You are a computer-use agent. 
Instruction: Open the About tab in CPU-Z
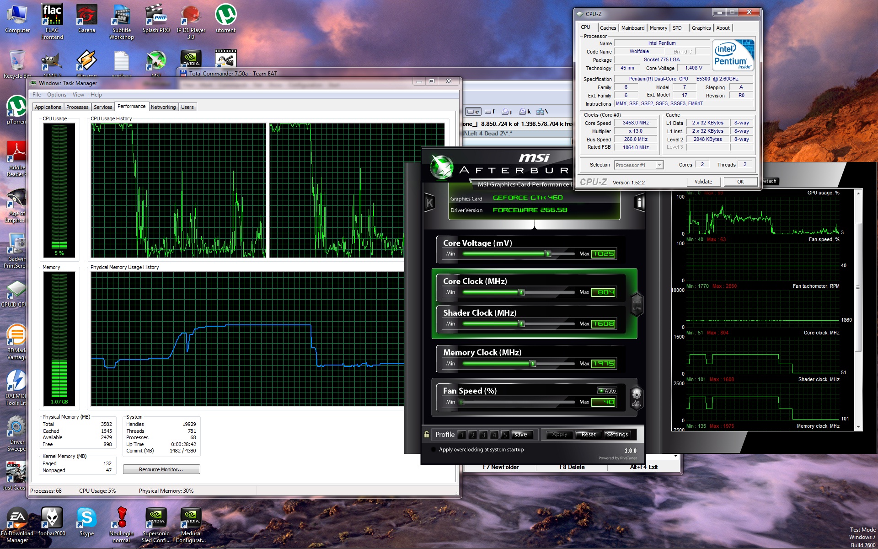[723, 28]
